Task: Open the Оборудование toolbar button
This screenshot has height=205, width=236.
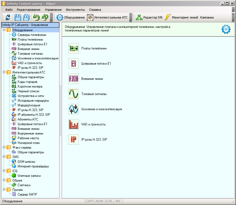Action: (71, 17)
